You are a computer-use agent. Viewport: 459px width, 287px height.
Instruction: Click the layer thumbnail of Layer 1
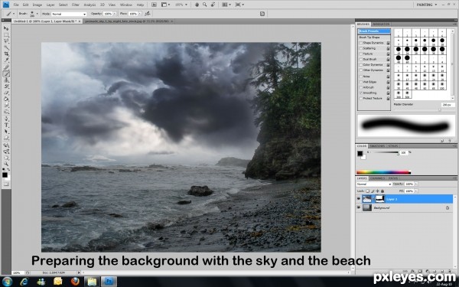[x=366, y=199]
